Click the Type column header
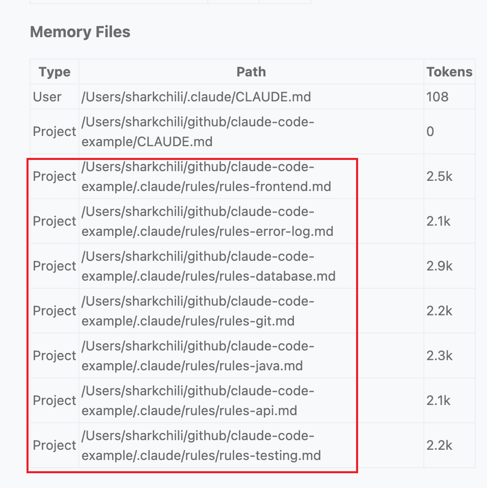The height and width of the screenshot is (488, 487). (x=55, y=72)
